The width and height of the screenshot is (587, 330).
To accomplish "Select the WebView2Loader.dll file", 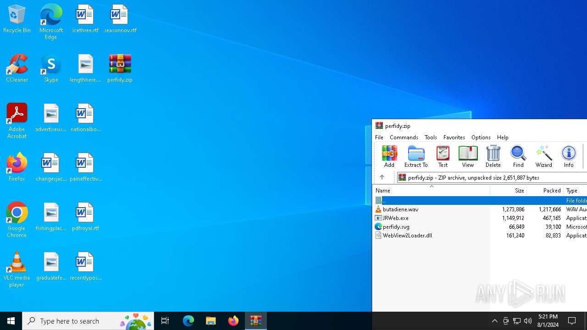I will tap(480, 235).
